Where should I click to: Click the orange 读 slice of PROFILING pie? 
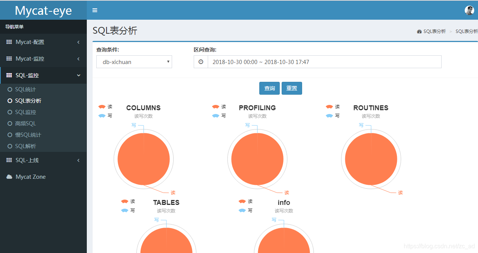(x=257, y=159)
